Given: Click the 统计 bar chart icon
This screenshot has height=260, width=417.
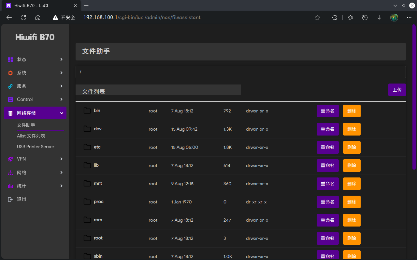Looking at the screenshot, I should (10, 186).
